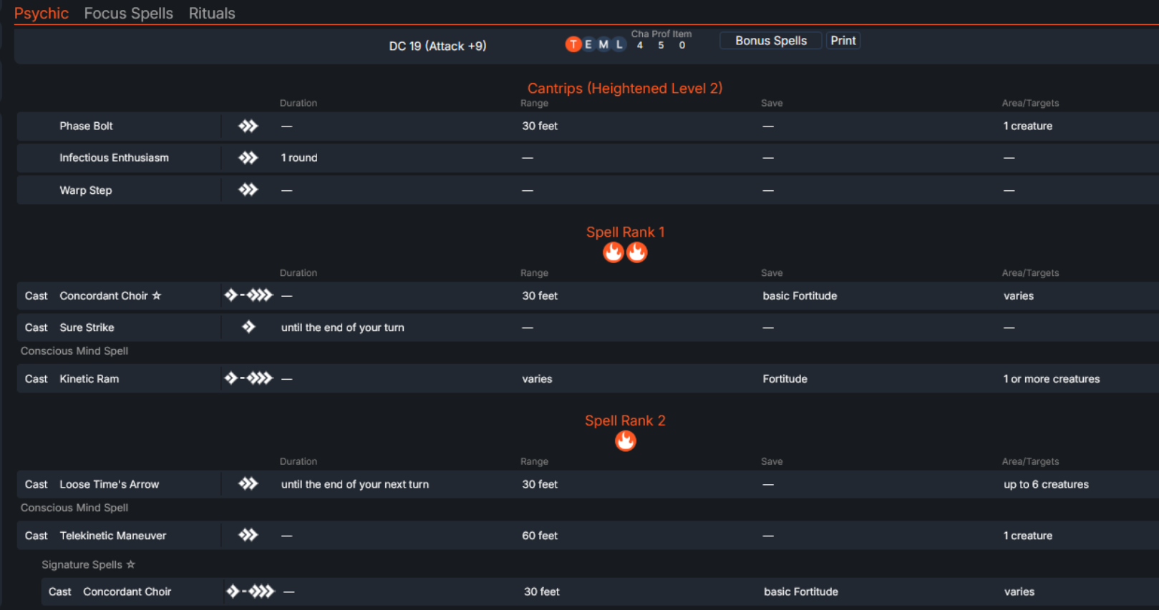Cast the Telekinetic Maneuver spell
This screenshot has height=610, width=1159.
coord(37,536)
